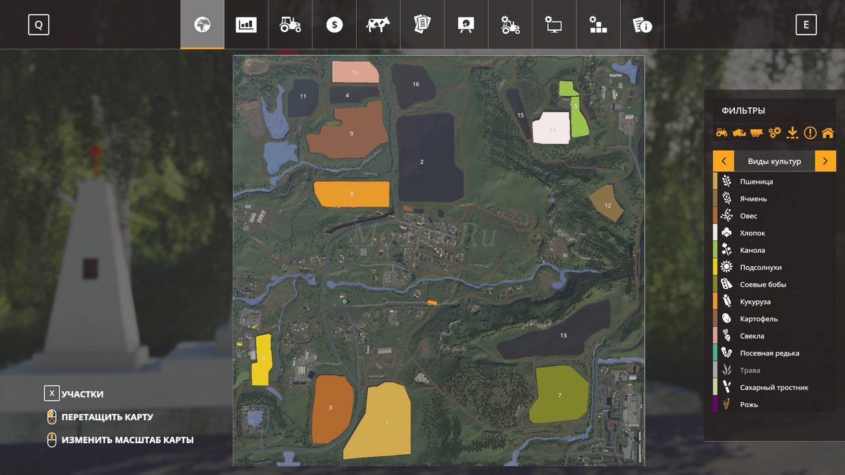
Task: Select field 7 on the map
Action: tap(559, 394)
